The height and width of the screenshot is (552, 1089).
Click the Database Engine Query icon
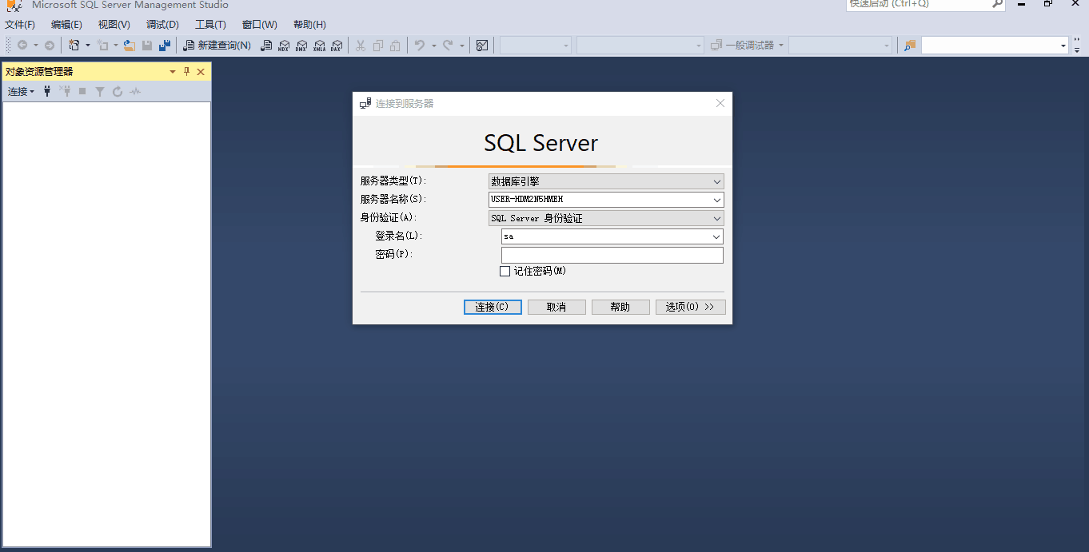267,46
